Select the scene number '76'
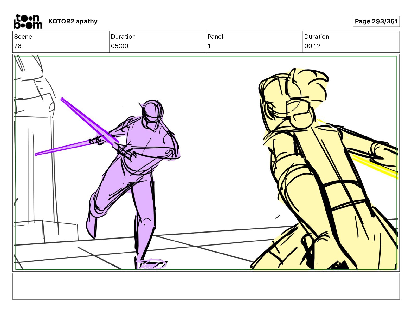The width and height of the screenshot is (412, 318). tap(18, 46)
